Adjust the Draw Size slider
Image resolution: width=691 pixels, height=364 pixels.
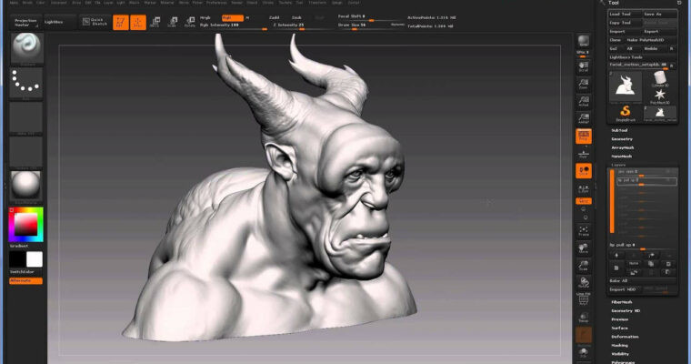pyautogui.click(x=371, y=26)
